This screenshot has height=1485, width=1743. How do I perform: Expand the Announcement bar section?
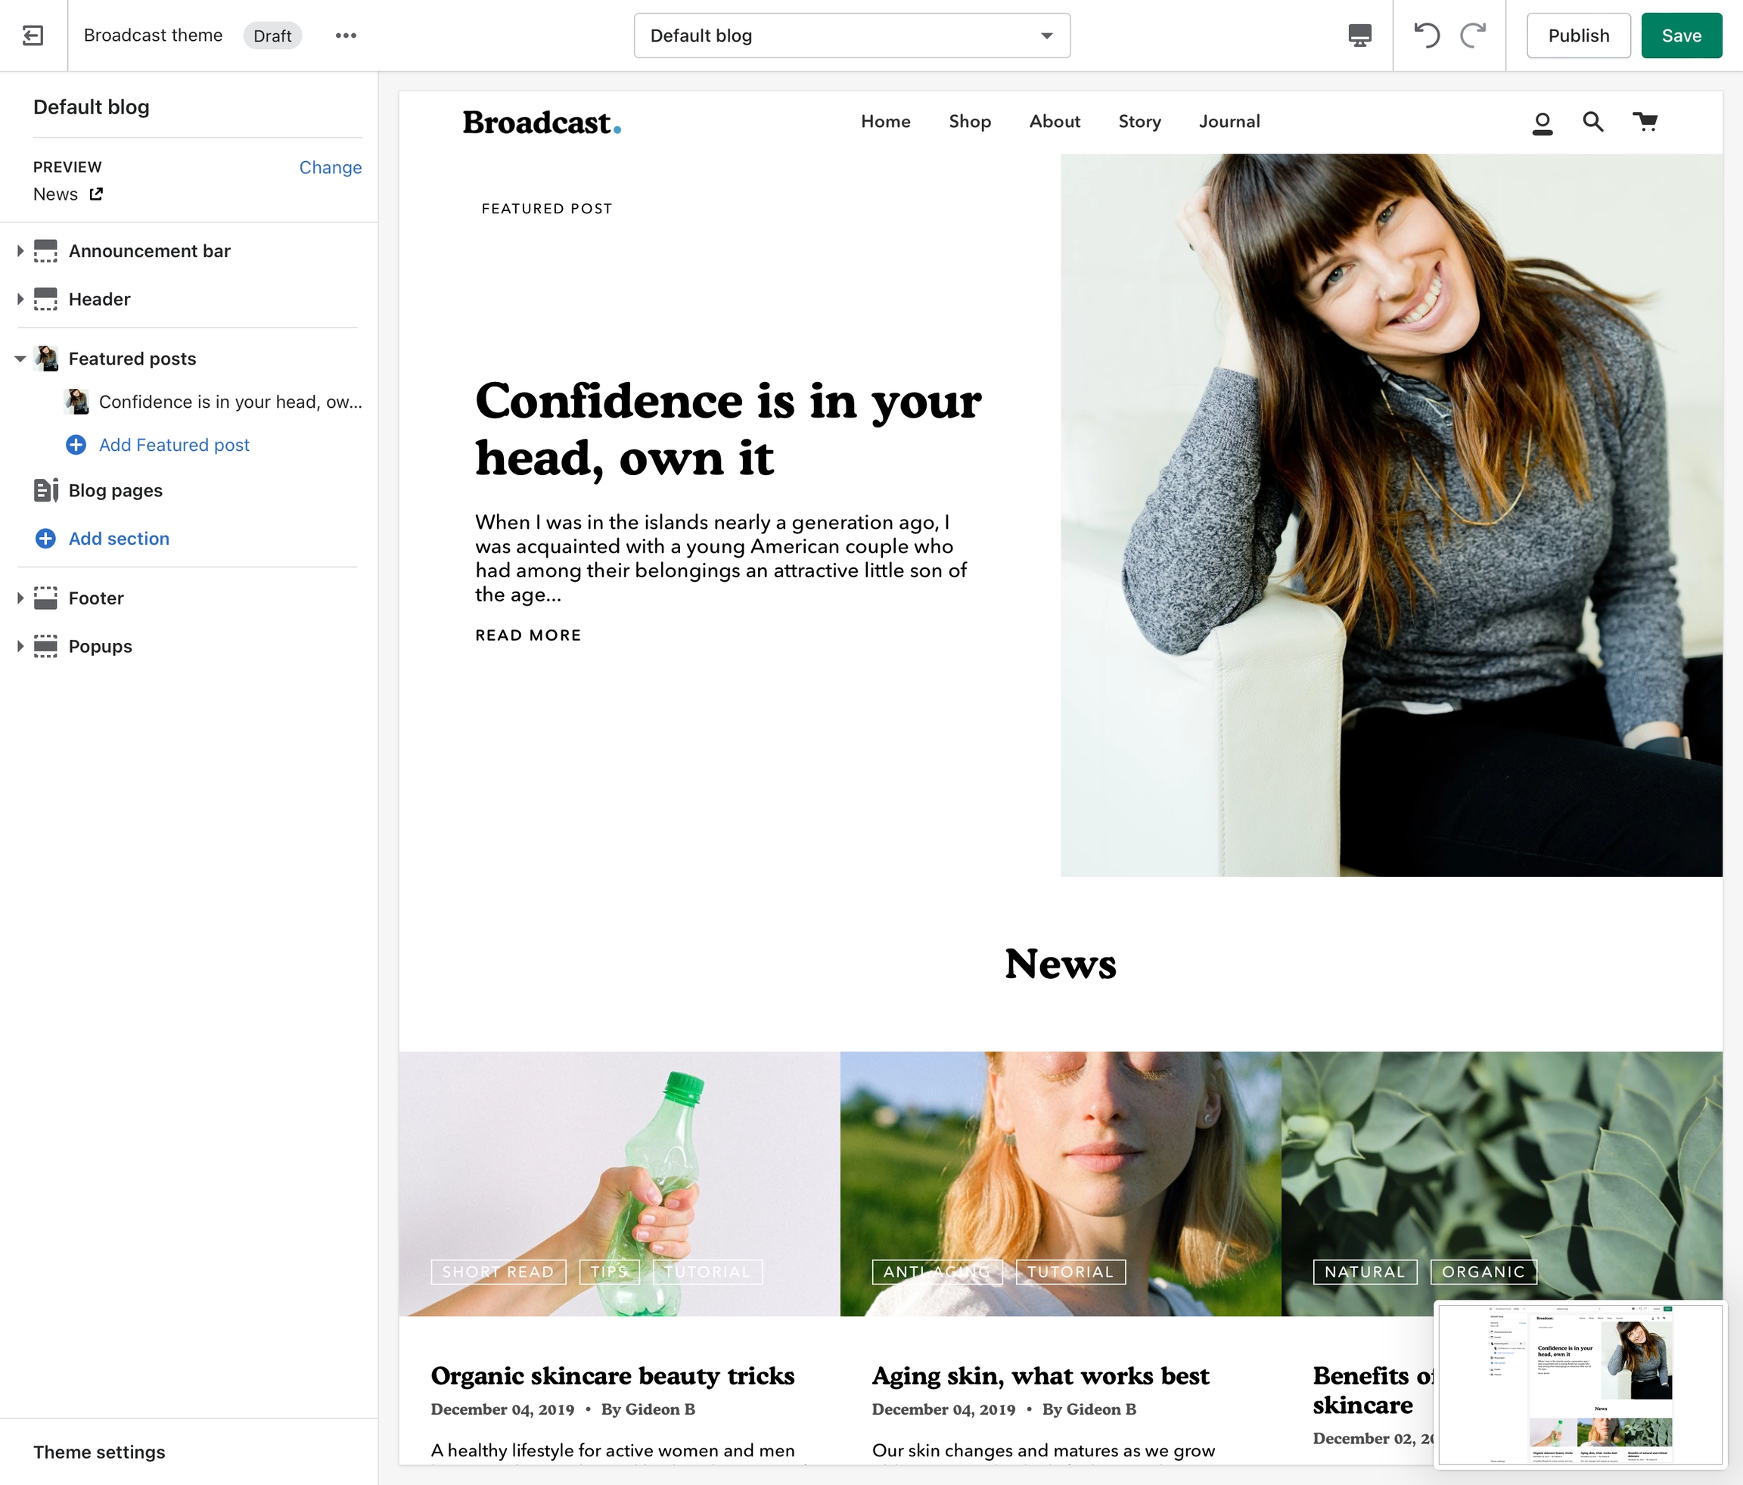click(20, 250)
